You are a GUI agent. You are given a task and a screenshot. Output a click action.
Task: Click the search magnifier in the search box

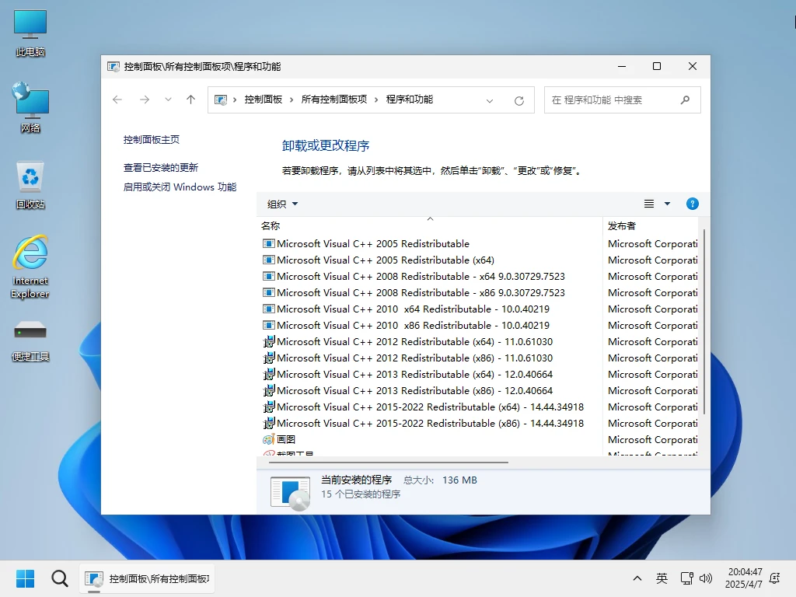point(685,100)
